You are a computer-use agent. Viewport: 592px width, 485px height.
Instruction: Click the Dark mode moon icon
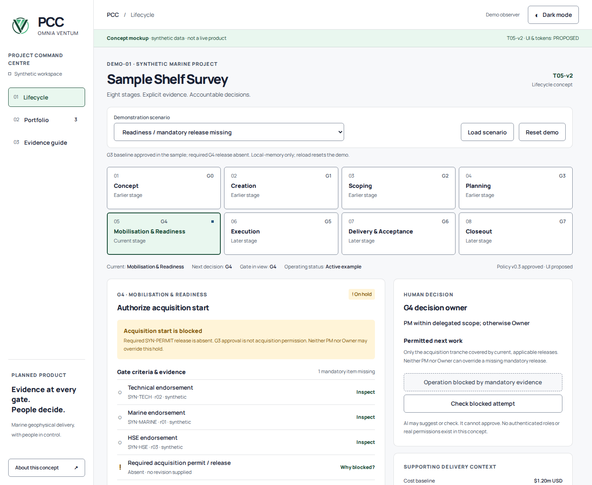(536, 15)
